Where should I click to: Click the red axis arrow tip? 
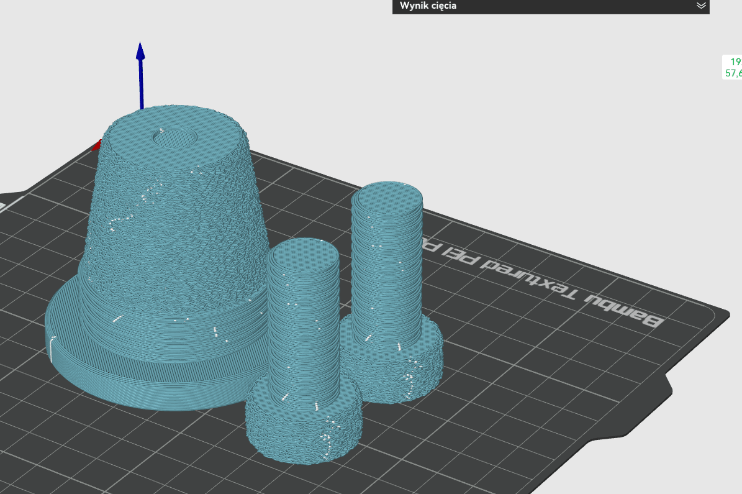click(96, 146)
